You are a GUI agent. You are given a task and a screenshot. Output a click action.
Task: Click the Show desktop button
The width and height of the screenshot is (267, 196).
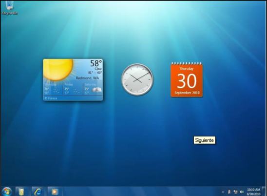click(x=264, y=192)
